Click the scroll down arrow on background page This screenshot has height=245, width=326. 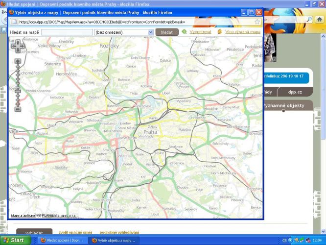pyautogui.click(x=323, y=231)
